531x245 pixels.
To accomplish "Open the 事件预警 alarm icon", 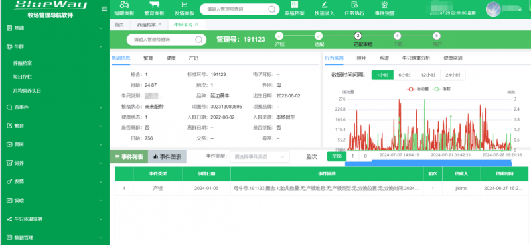I will pos(384,5).
